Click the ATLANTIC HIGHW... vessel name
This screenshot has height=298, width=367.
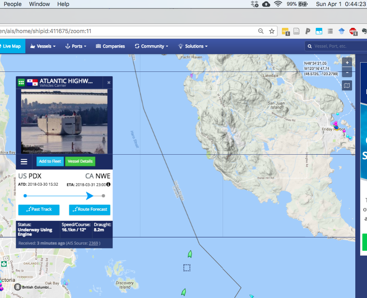66,81
